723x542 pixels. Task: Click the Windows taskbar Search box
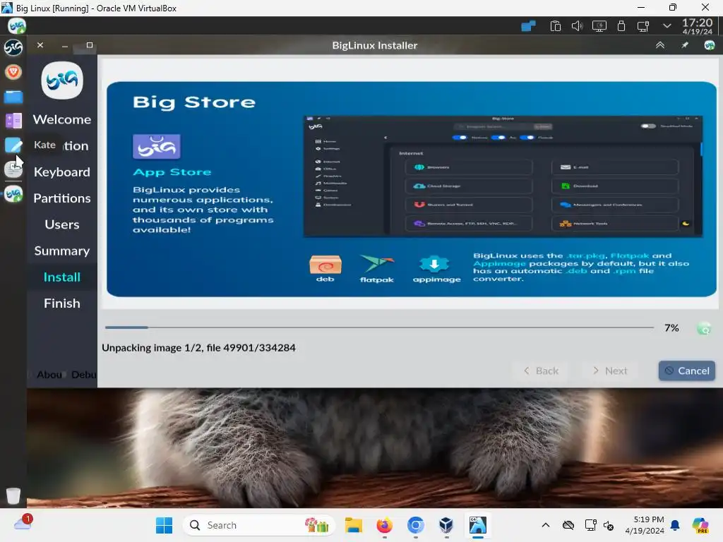click(258, 525)
